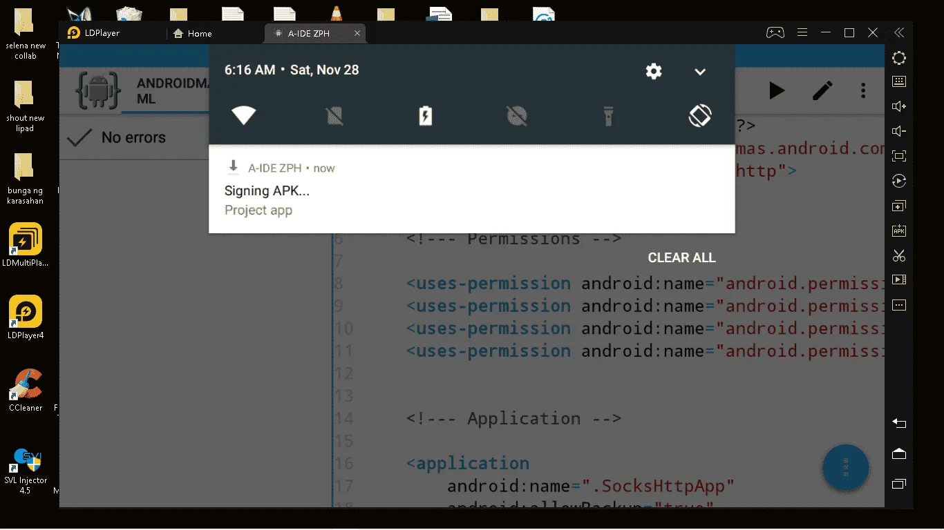944x530 pixels.
Task: Click the uses-permission code on line 10
Action: 645,328
